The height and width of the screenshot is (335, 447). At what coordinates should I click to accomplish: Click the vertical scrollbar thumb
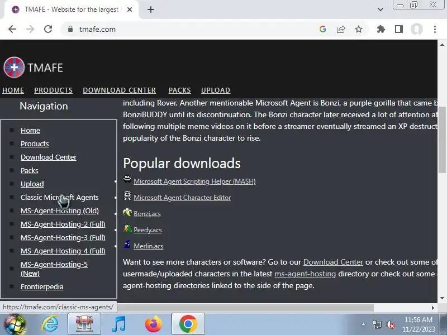tap(442, 140)
